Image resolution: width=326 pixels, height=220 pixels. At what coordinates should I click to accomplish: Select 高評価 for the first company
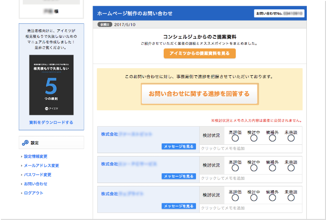coord(235,138)
